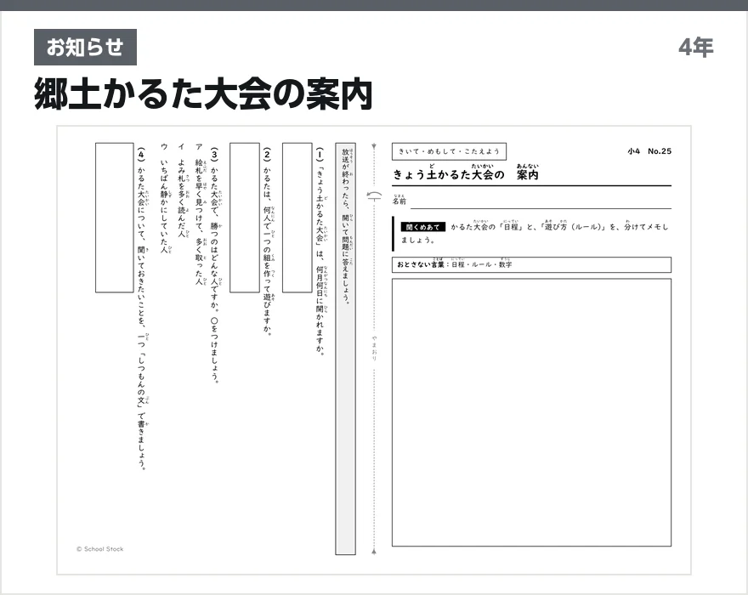Click the 聞くめあて black label
This screenshot has height=595, width=748.
(422, 227)
